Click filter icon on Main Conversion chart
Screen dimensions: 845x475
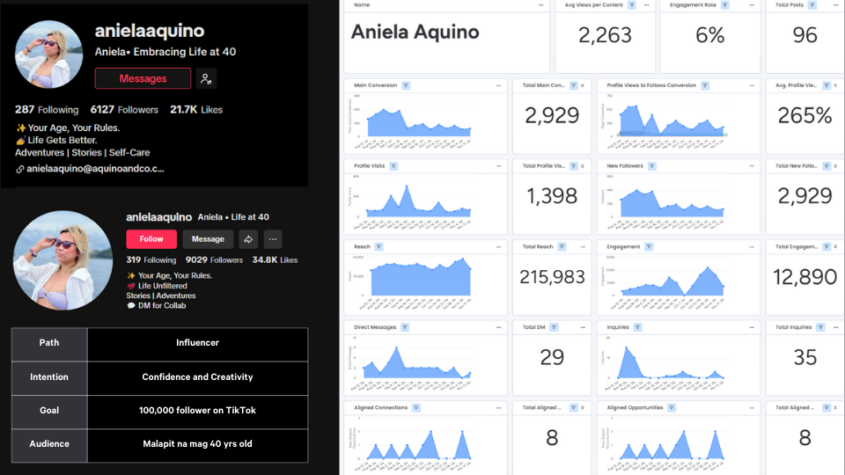click(x=406, y=85)
